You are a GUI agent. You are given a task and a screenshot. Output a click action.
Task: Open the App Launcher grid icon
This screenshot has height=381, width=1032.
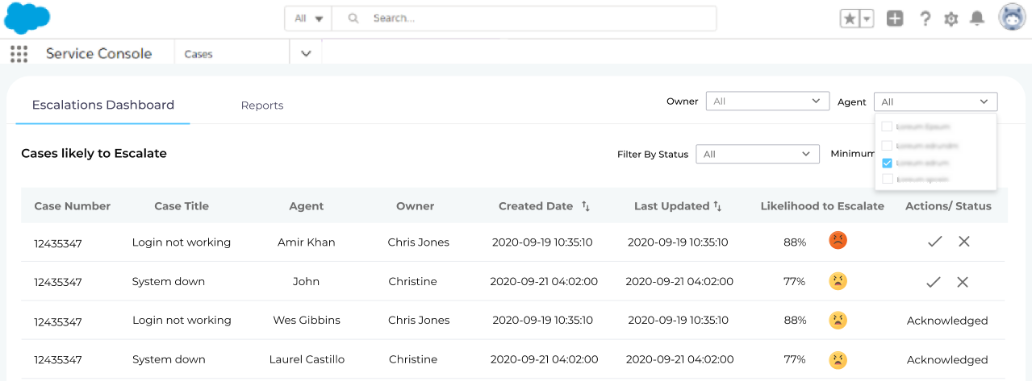(19, 54)
